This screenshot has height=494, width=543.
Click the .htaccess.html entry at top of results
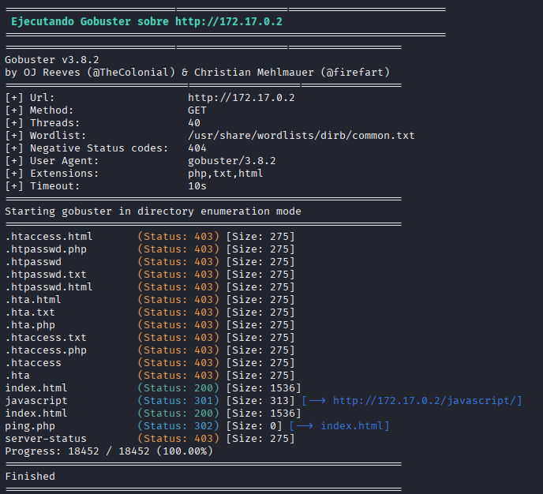(49, 237)
